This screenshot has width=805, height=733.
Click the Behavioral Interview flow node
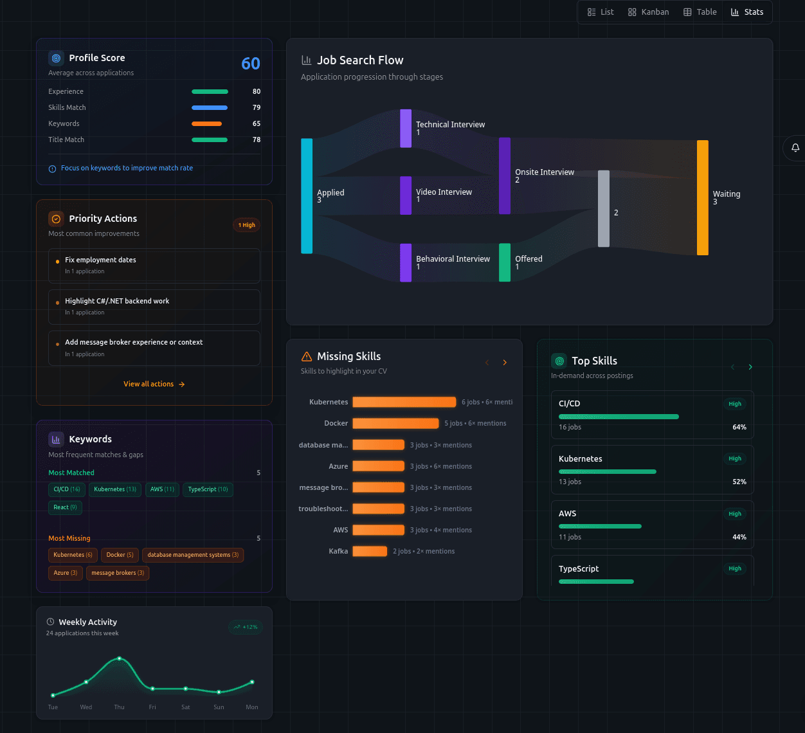[x=406, y=262]
